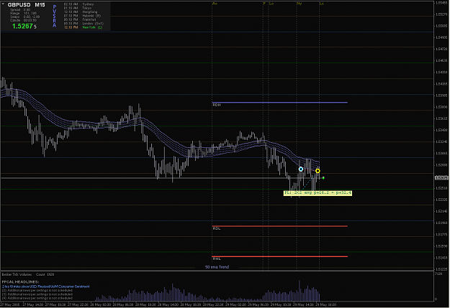450x308 pixels.
Task: Click the vertical PVSRA label
Action: (x=55, y=16)
